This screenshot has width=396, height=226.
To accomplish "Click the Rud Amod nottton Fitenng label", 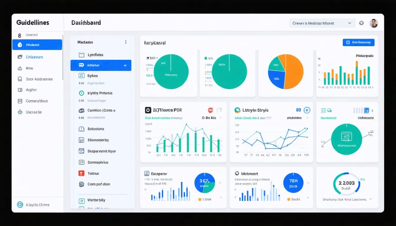I will (164, 118).
